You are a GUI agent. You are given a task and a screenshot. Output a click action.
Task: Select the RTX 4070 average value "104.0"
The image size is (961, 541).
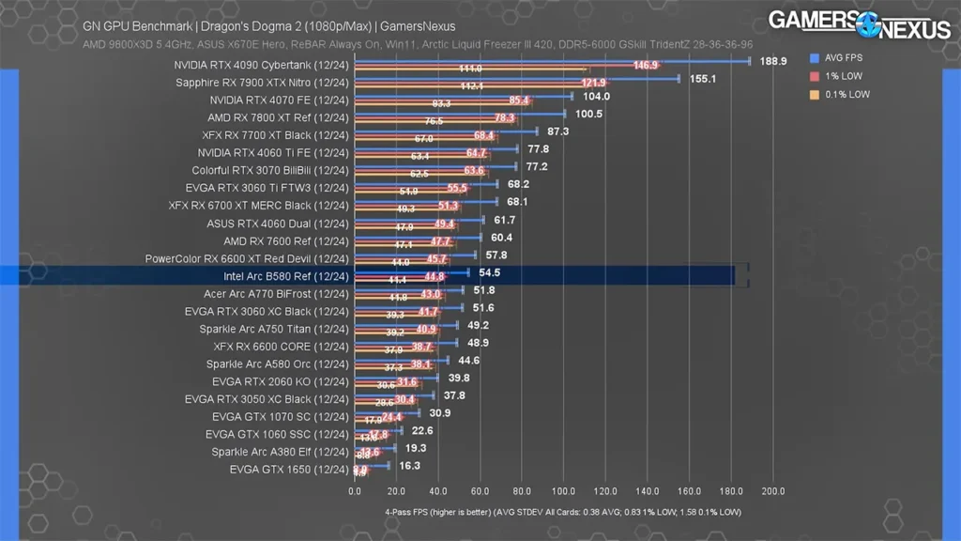pyautogui.click(x=596, y=97)
